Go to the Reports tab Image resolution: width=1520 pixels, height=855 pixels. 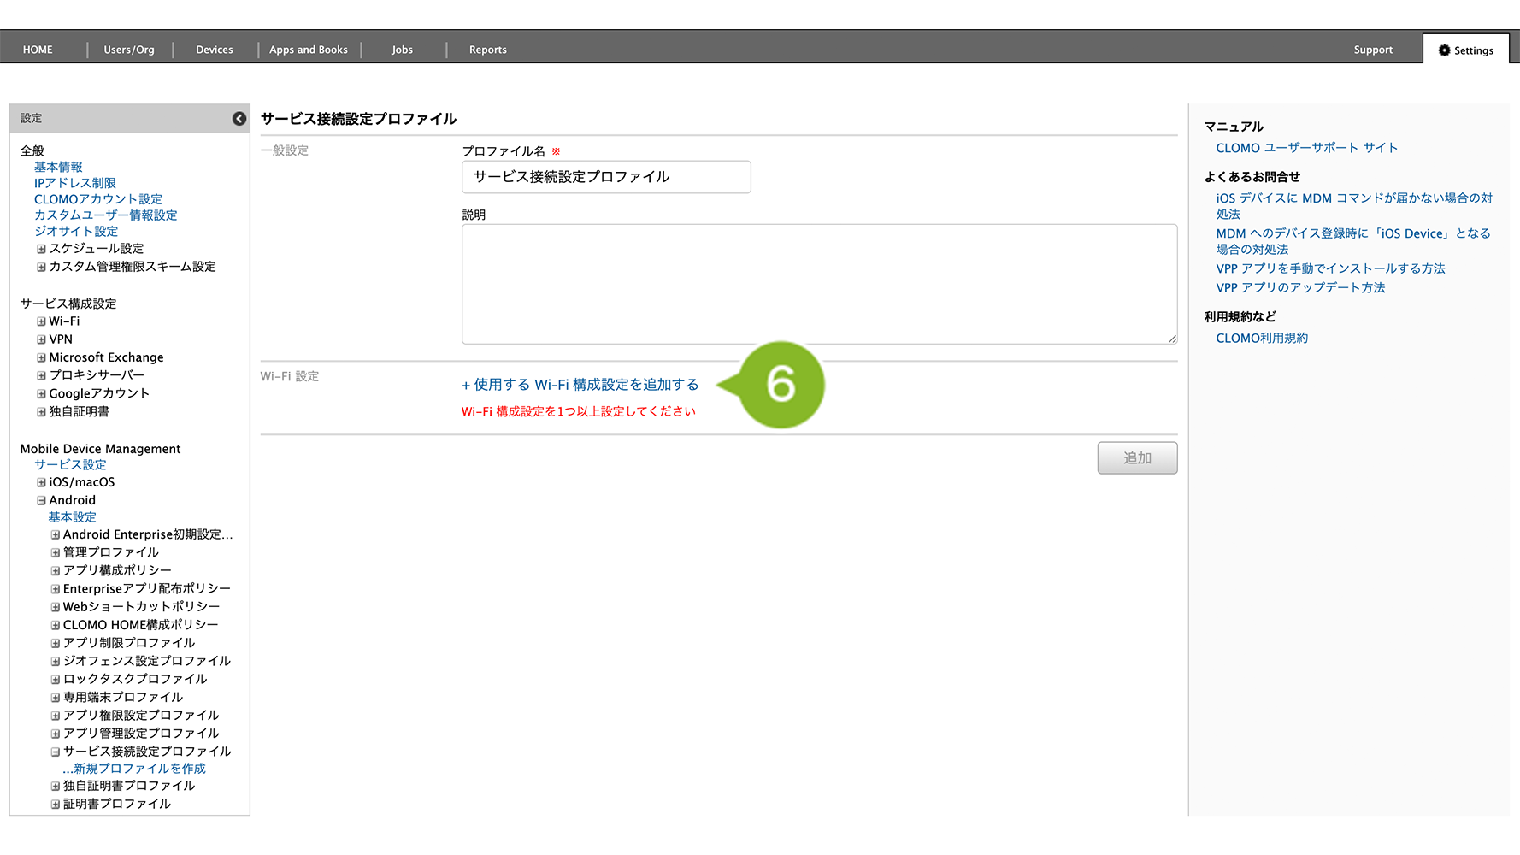487,50
